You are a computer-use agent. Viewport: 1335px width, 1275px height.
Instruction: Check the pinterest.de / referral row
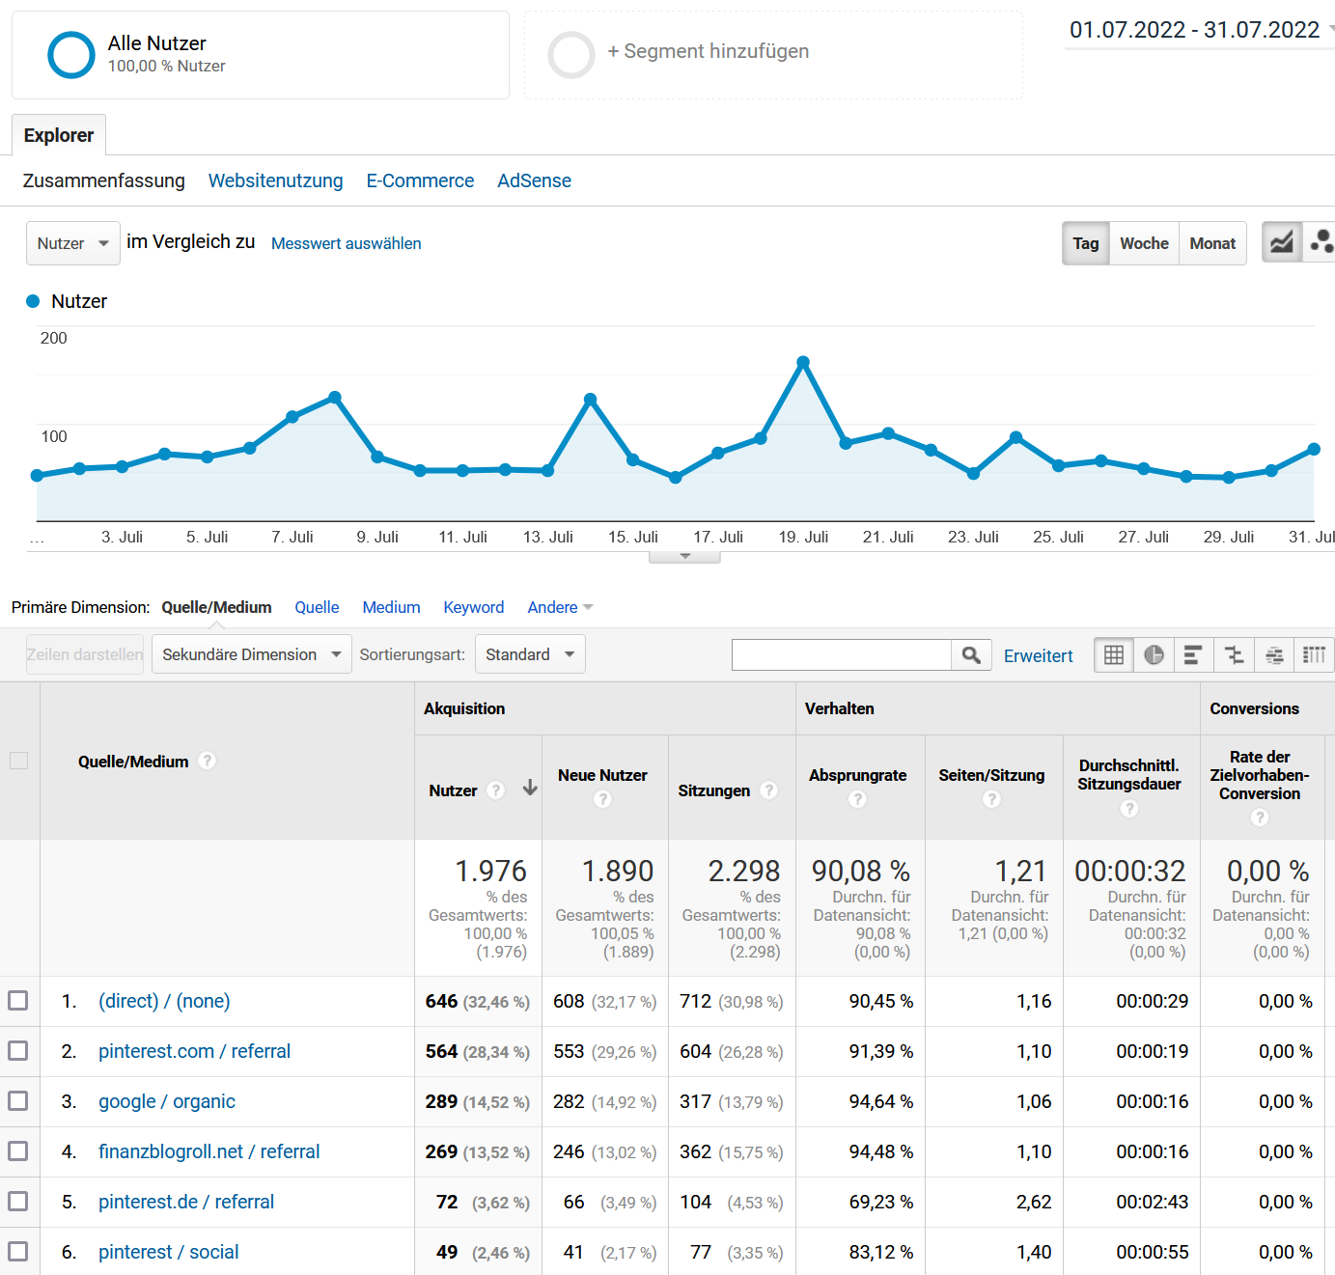pyautogui.click(x=18, y=1201)
